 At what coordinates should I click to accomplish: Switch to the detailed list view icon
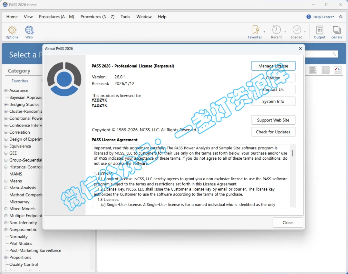click(325, 70)
